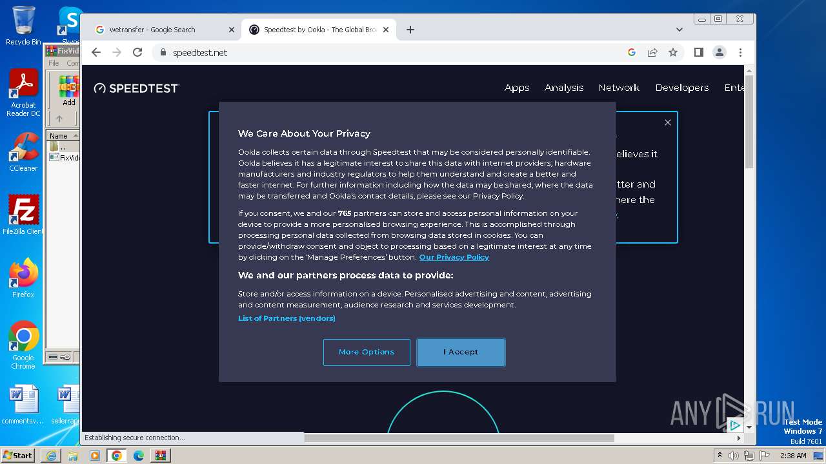Select the FixVid file row in WinRAR
Image resolution: width=826 pixels, height=464 pixels.
pyautogui.click(x=65, y=157)
